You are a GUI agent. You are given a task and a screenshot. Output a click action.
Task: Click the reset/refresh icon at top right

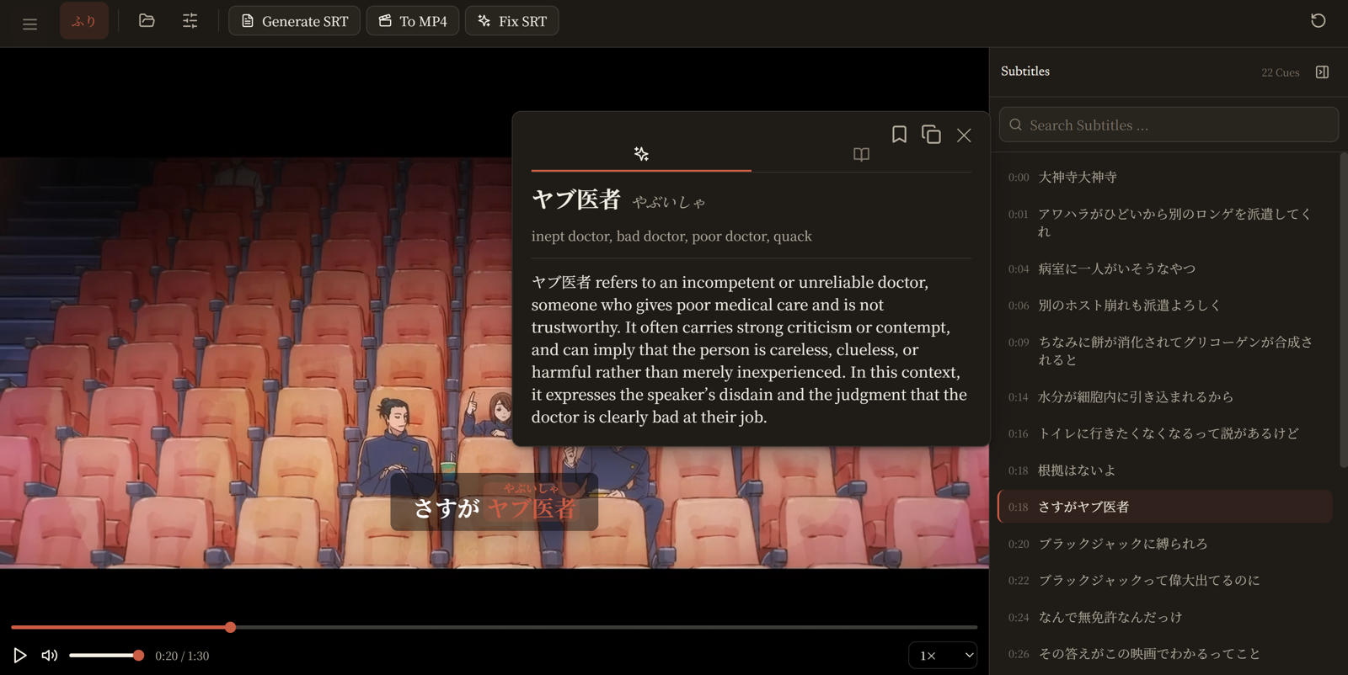1319,21
